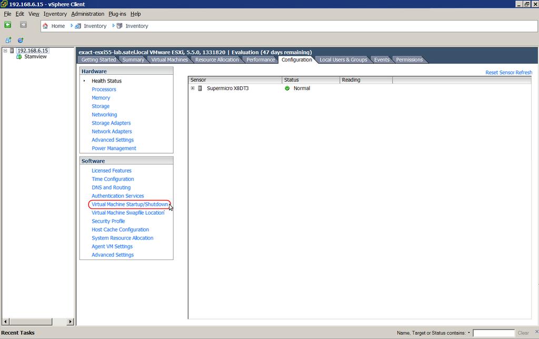Open the Plug-ins menu
The height and width of the screenshot is (339, 539).
coord(117,14)
